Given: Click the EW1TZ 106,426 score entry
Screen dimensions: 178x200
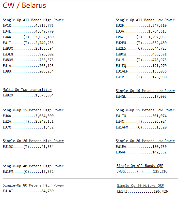Looking at the screenshot, I should 142,191.
